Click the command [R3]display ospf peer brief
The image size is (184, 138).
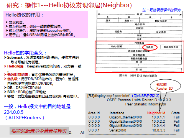108,96
